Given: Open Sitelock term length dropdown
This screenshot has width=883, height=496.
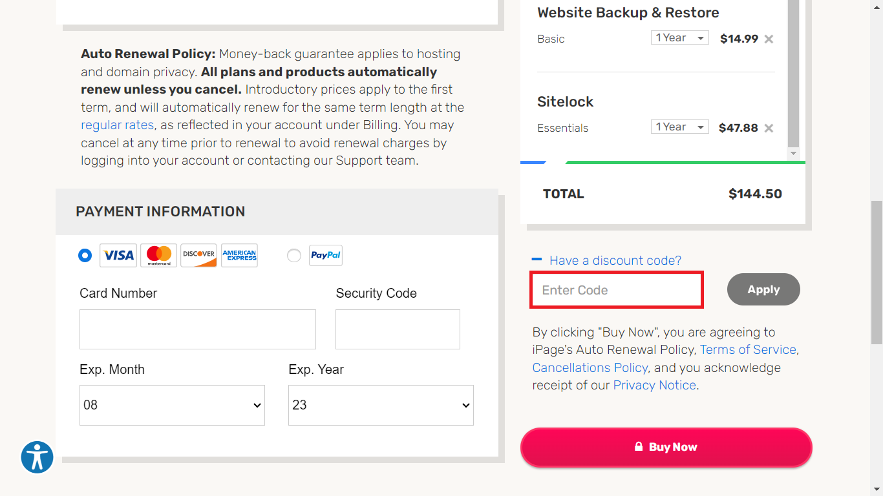Looking at the screenshot, I should coord(679,127).
